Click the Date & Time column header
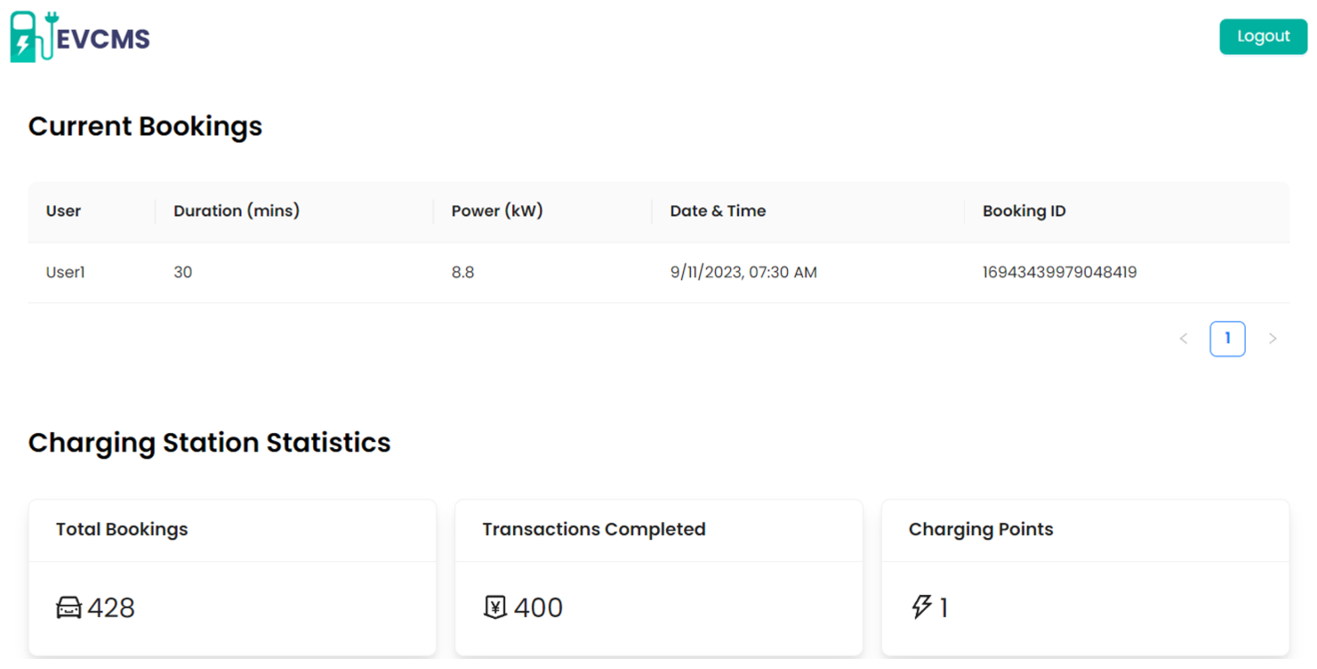1317x669 pixels. pyautogui.click(x=718, y=211)
